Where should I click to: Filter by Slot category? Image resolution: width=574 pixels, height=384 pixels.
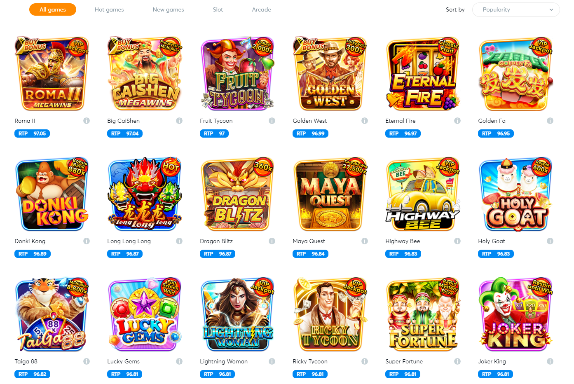(x=218, y=9)
